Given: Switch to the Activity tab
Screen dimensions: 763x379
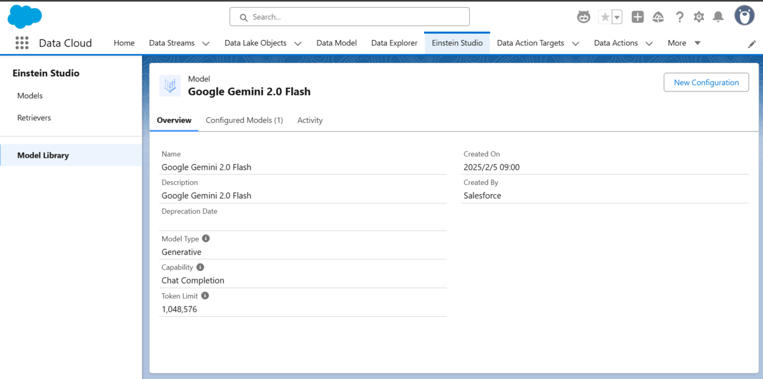Looking at the screenshot, I should point(310,120).
